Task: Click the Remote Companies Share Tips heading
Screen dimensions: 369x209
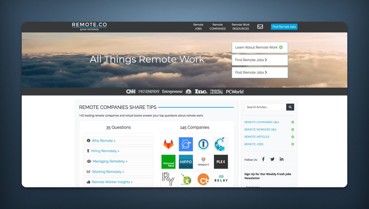Action: pyautogui.click(x=118, y=107)
